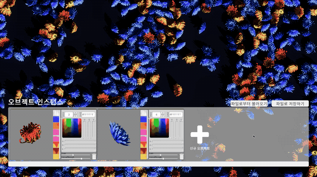This screenshot has height=177, width=317.
Task: Delete the blue flower object via trash icon
Action: click(x=182, y=157)
